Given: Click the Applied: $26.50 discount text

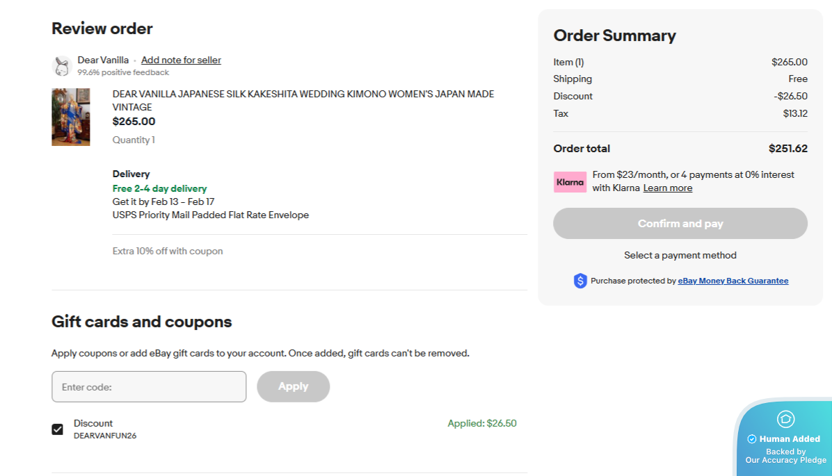Looking at the screenshot, I should [x=481, y=423].
